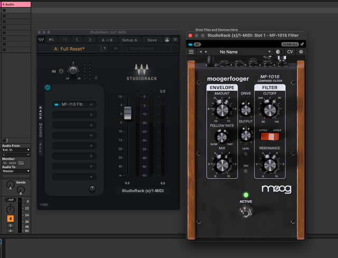Click the input phase icon next to IN
This screenshot has width=338, height=258.
pyautogui.click(x=61, y=71)
